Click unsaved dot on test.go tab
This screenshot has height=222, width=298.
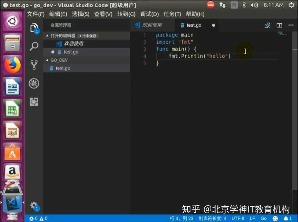click(x=213, y=25)
